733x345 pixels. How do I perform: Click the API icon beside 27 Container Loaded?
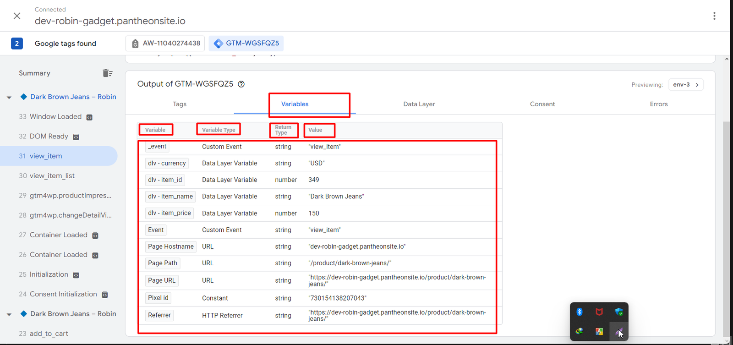(x=95, y=235)
